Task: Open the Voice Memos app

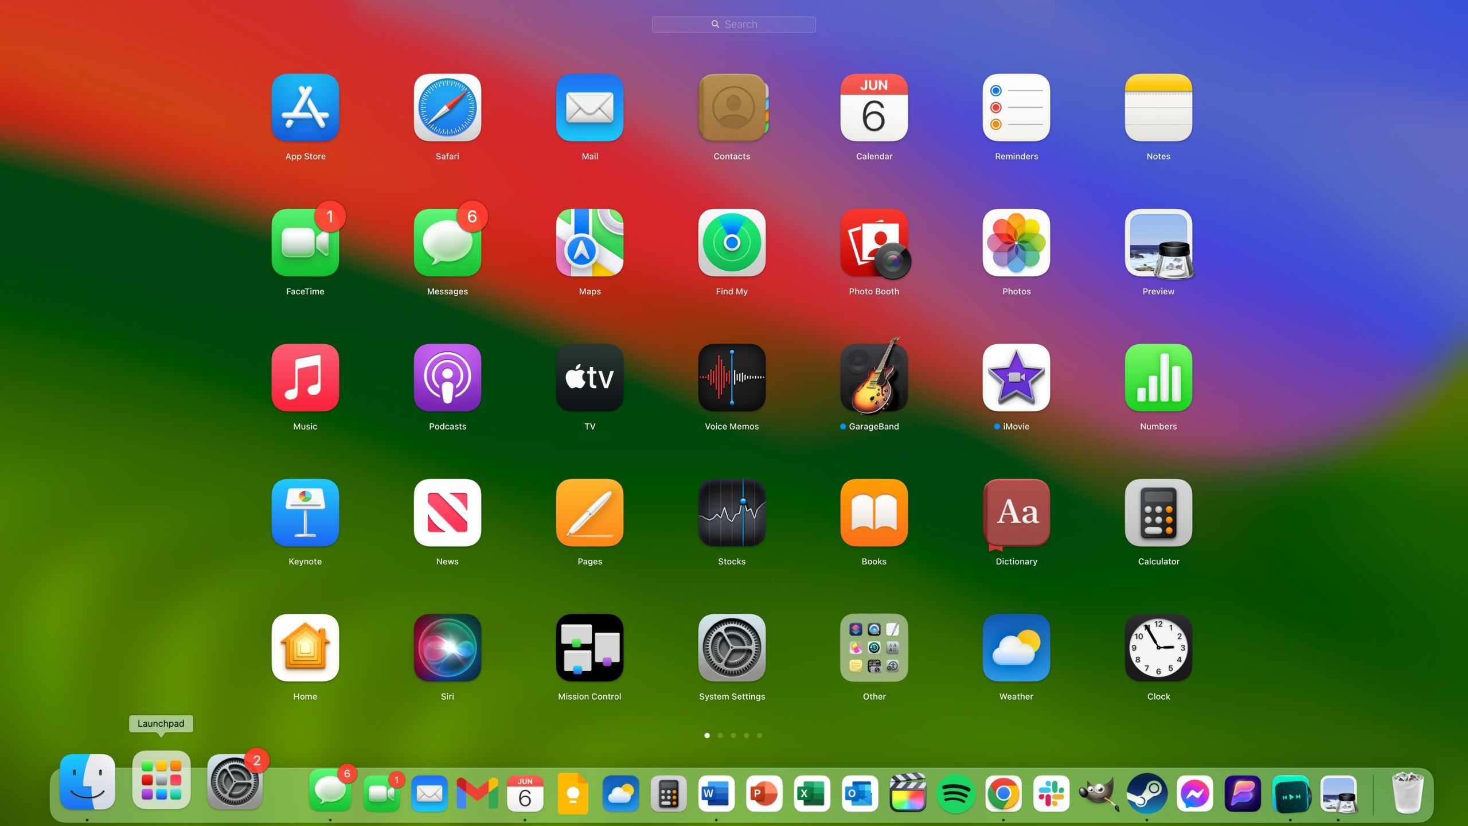Action: [732, 377]
